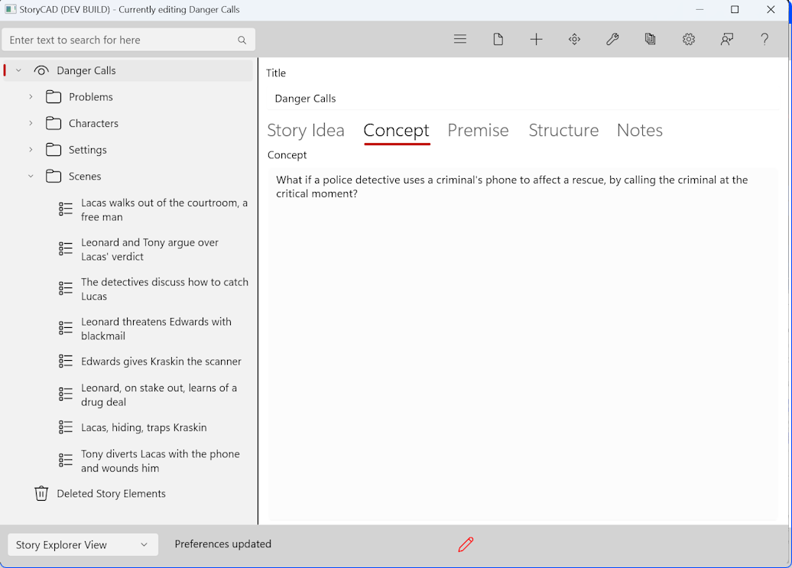This screenshot has width=792, height=568.
Task: Select scene 'The detectives discuss how to catch Lucas'
Action: [164, 289]
